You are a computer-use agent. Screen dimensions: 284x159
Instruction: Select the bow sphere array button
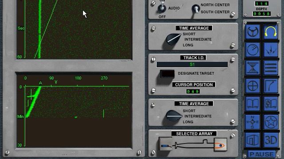[221, 144]
